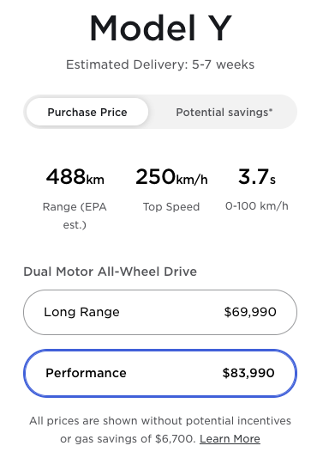
Task: Click the $6,700 gas savings amount
Action: (176, 439)
